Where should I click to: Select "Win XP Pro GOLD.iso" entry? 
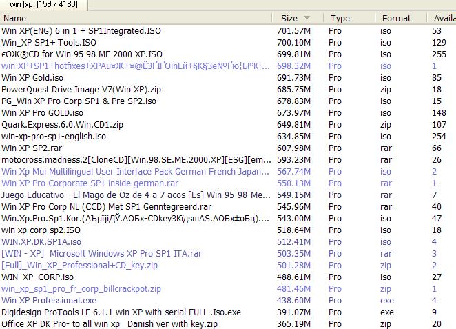[42, 113]
